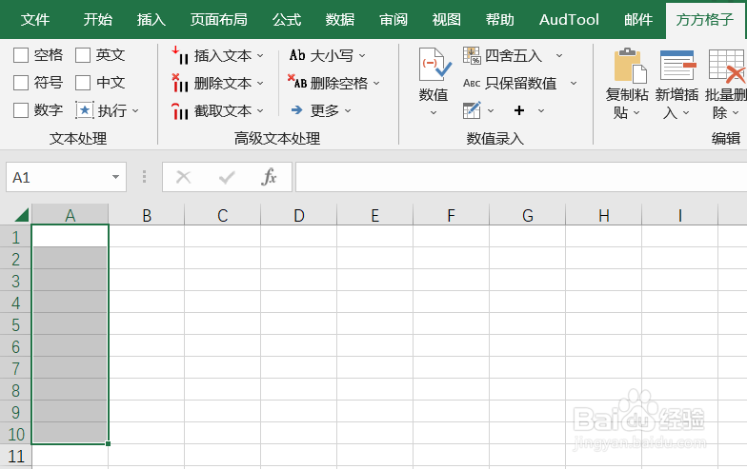Click the 插入文本 insert text icon
This screenshot has width=747, height=469.
[x=180, y=55]
